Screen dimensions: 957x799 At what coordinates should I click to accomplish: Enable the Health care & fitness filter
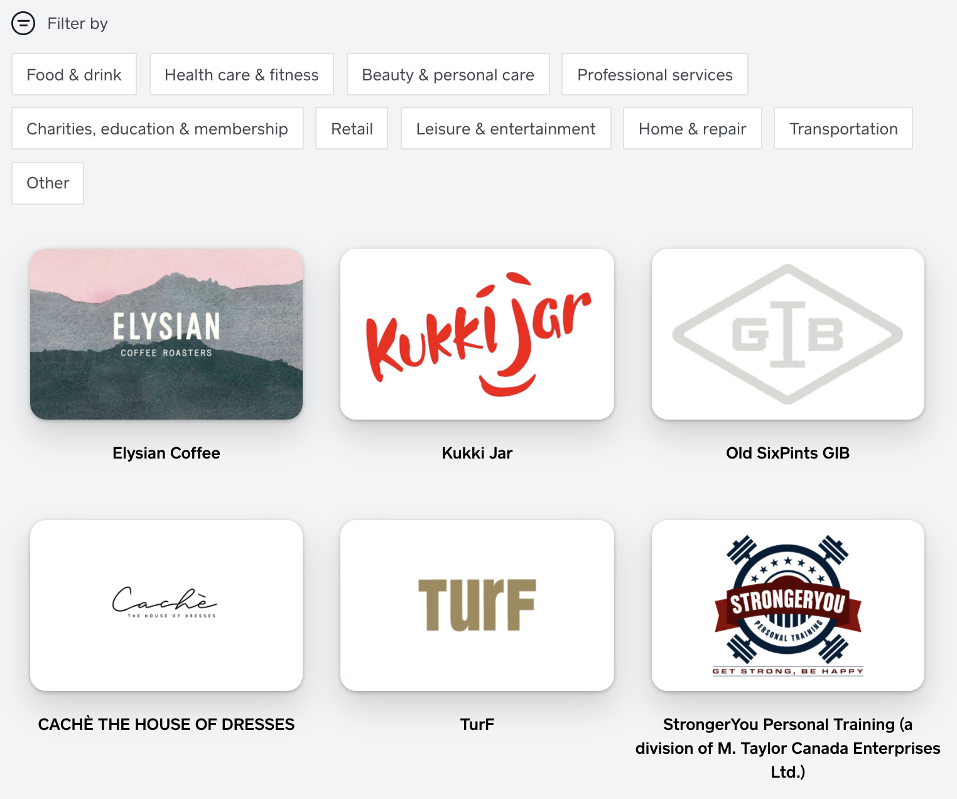click(242, 74)
